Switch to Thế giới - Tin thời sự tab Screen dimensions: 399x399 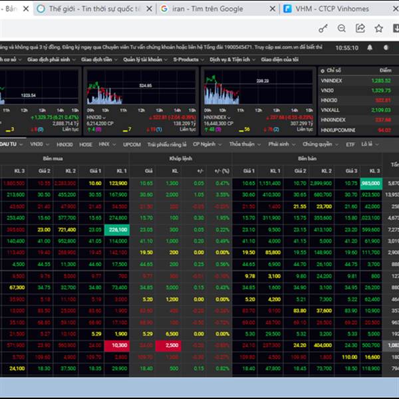[94, 9]
